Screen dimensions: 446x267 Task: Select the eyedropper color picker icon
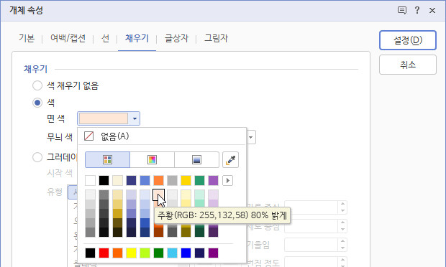pyautogui.click(x=230, y=160)
